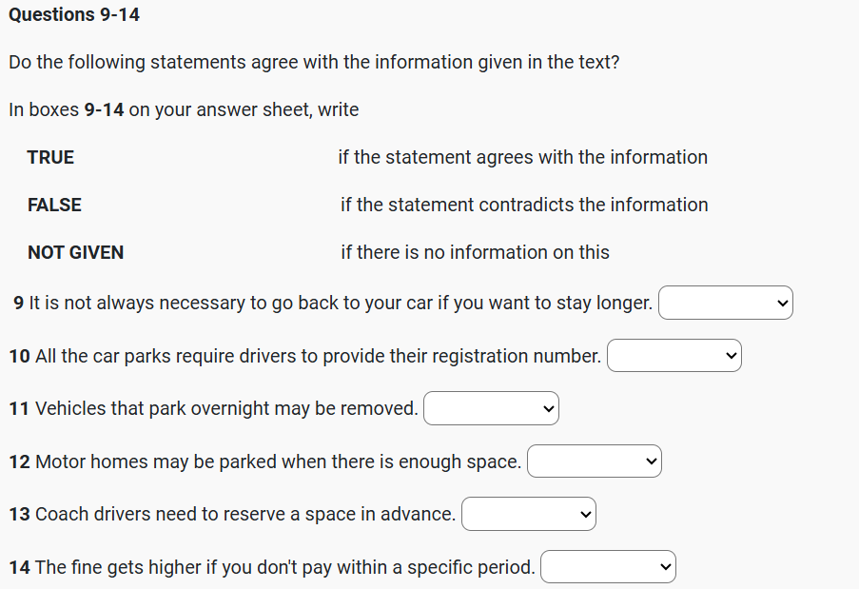The image size is (859, 589).
Task: Click the statement about vehicles parked overnight
Action: (x=226, y=409)
